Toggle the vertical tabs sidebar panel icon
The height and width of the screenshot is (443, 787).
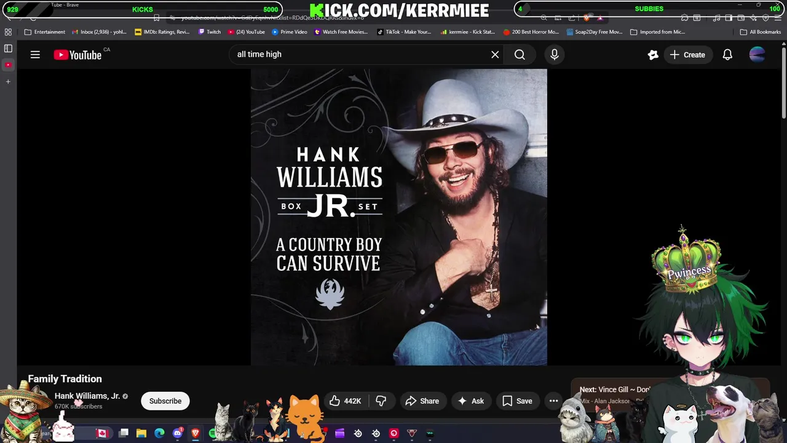pyautogui.click(x=8, y=48)
